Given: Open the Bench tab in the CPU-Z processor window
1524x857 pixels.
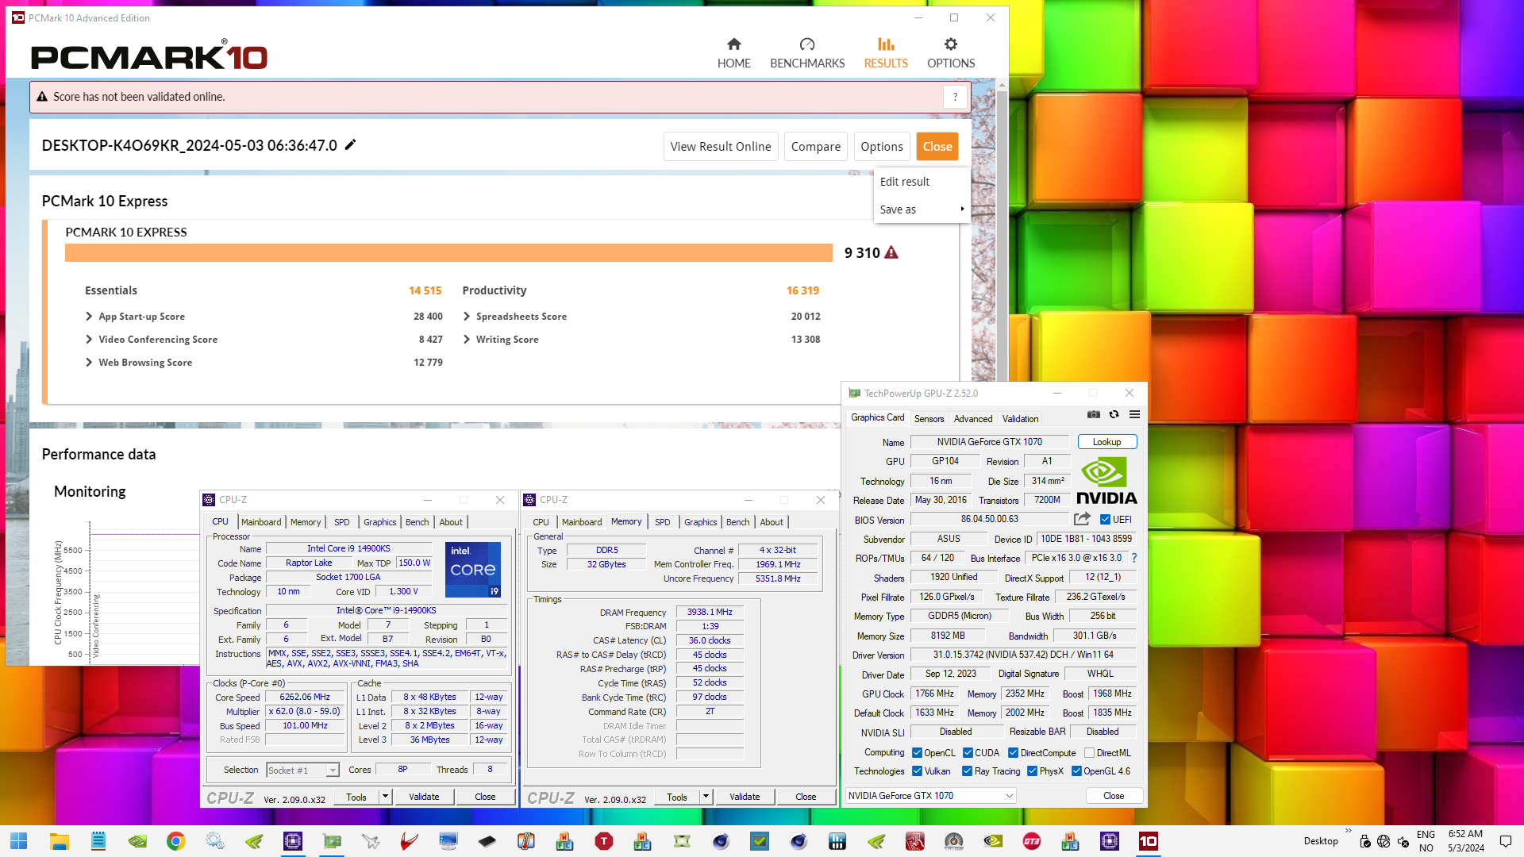Looking at the screenshot, I should point(417,522).
